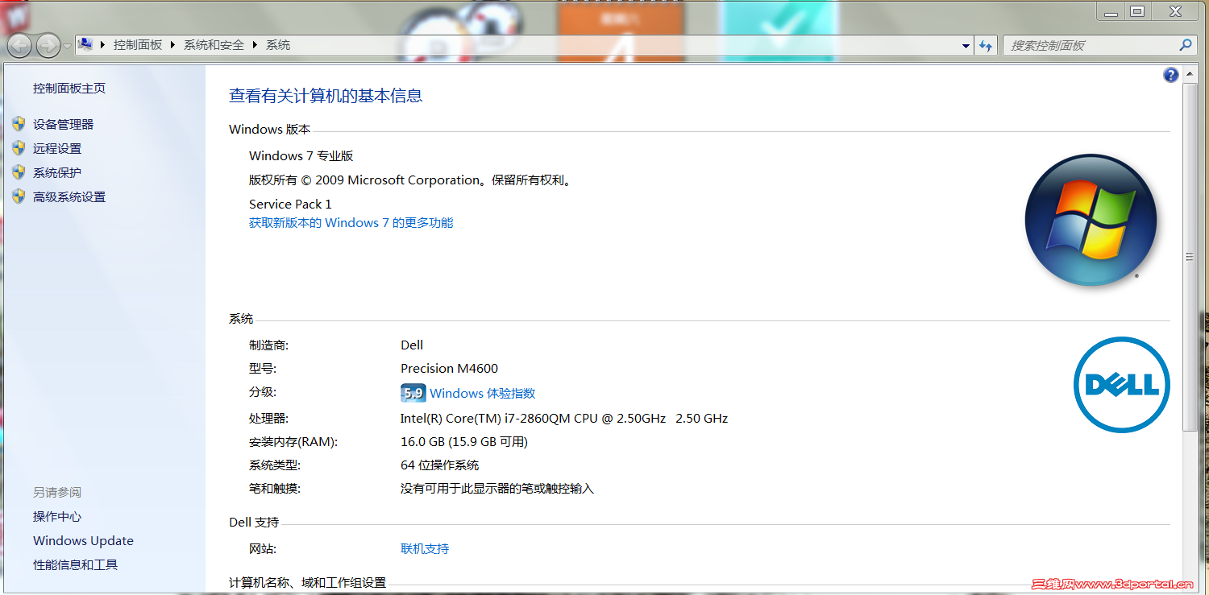Open 高级系统设置 link

(69, 196)
